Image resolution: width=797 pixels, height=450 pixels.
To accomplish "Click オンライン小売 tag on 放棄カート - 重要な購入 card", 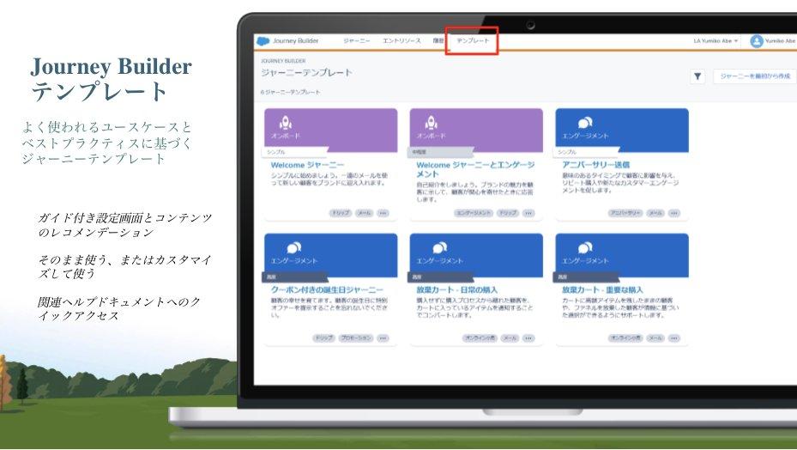I will (625, 338).
